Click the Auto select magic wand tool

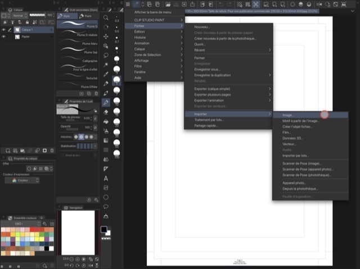point(106,65)
